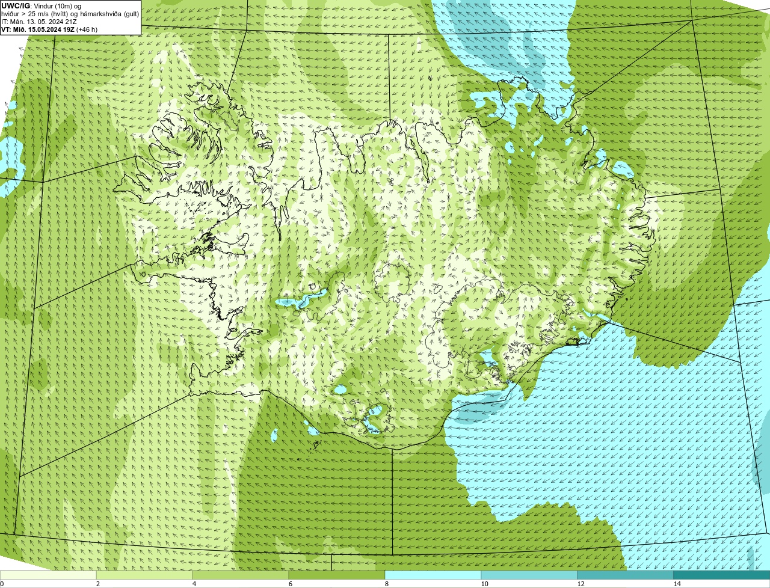
Task: Click the '12' legend scale label
Action: [x=581, y=584]
